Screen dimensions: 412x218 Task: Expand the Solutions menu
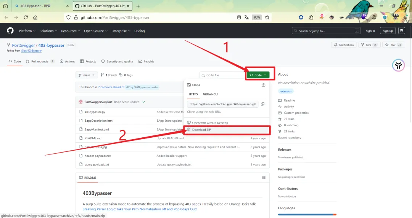tap(48, 31)
